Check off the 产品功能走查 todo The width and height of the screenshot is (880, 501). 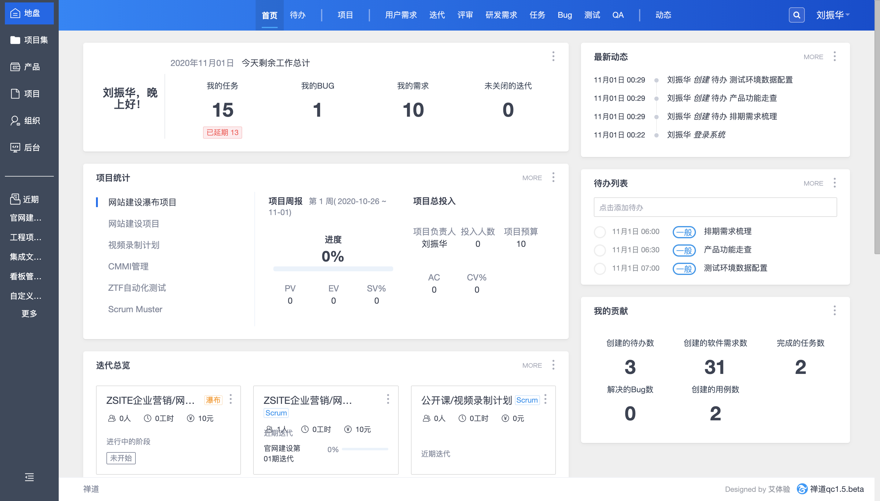click(600, 250)
